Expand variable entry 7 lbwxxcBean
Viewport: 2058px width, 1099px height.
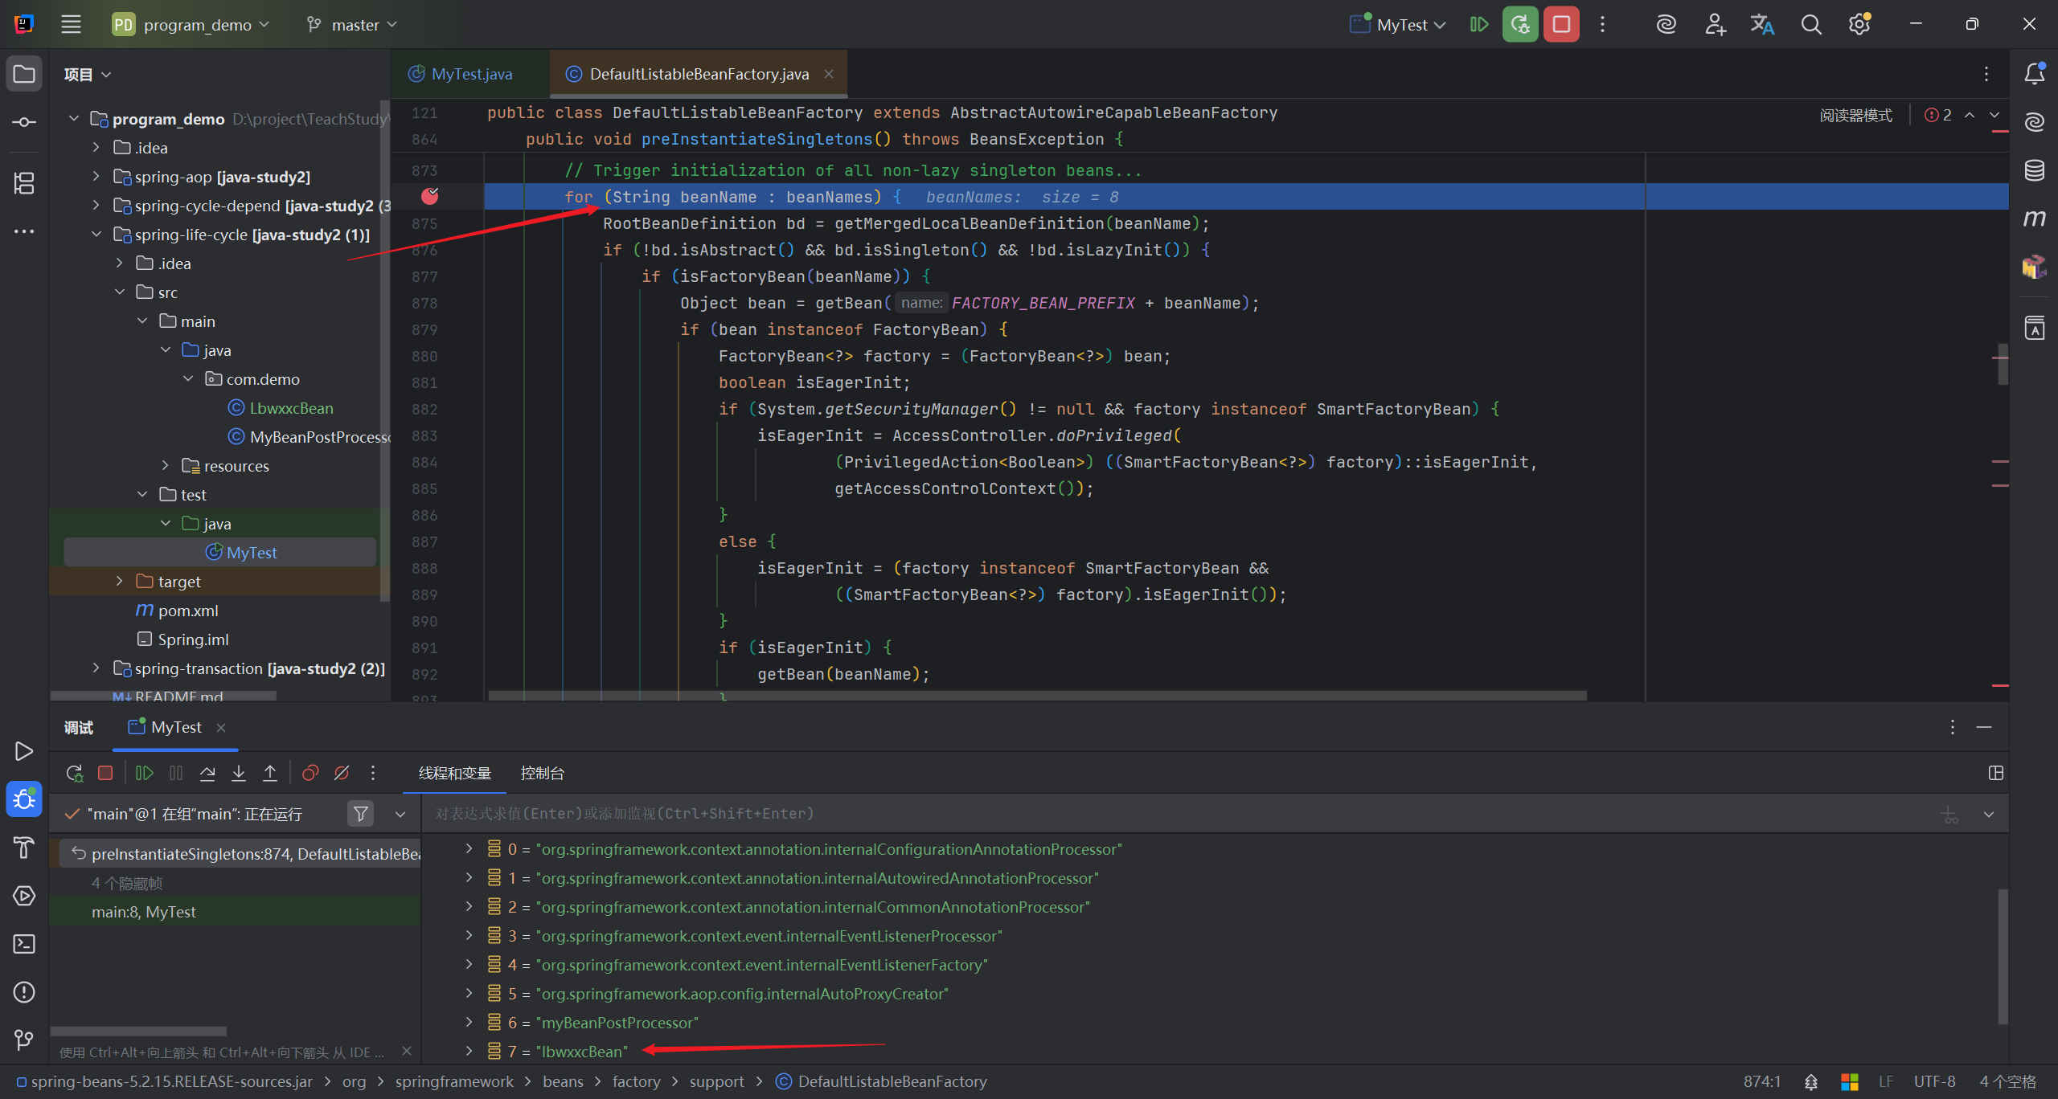point(469,1051)
